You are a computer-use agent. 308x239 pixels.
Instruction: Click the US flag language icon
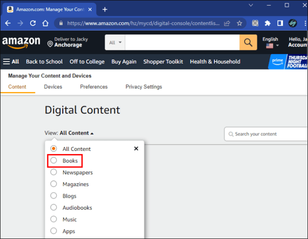point(270,46)
